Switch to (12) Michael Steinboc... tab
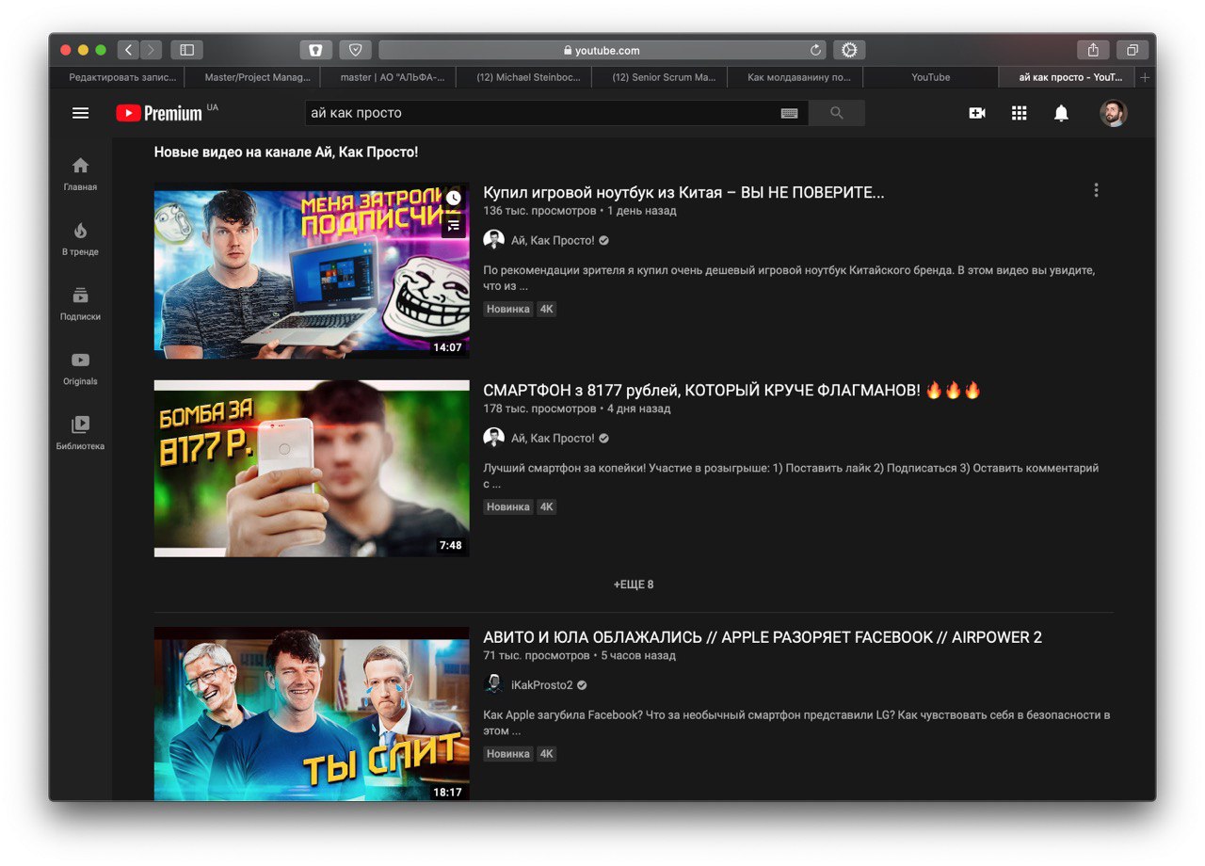 523,77
